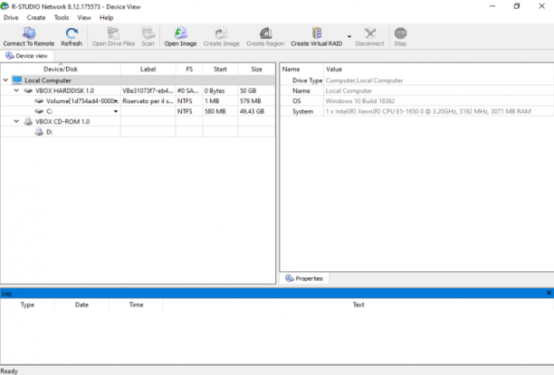Close the Log panel
This screenshot has height=375, width=554.
[x=549, y=293]
